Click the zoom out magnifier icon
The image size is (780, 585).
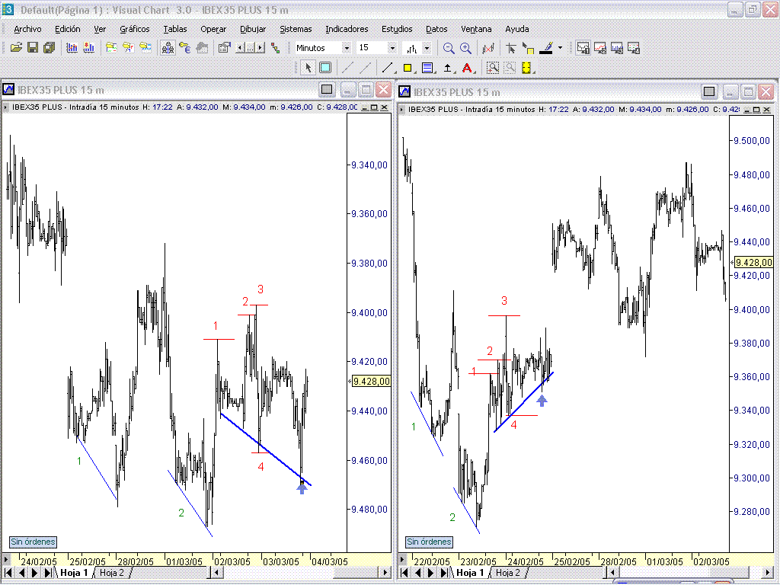tap(449, 48)
